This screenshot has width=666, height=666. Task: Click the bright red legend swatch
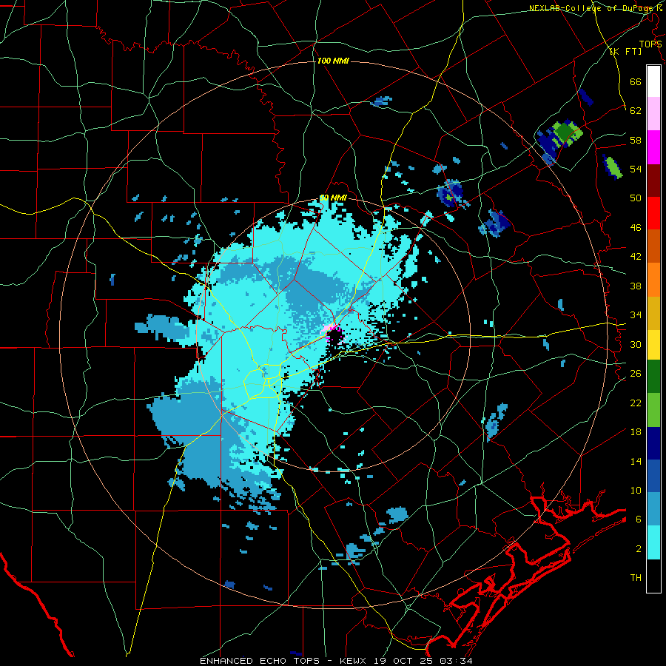click(x=653, y=213)
